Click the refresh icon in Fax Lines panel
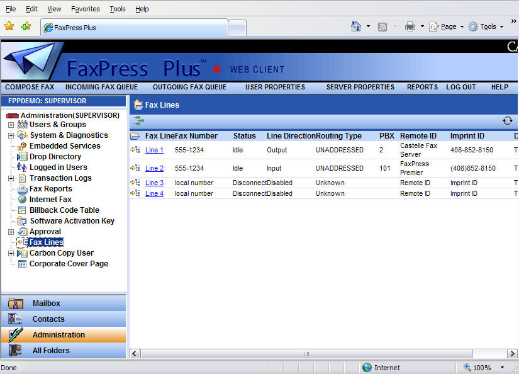This screenshot has height=374, width=519. tap(508, 121)
